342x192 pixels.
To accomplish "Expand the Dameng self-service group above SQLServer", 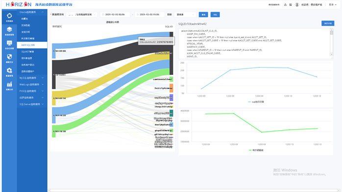I will (x=32, y=97).
